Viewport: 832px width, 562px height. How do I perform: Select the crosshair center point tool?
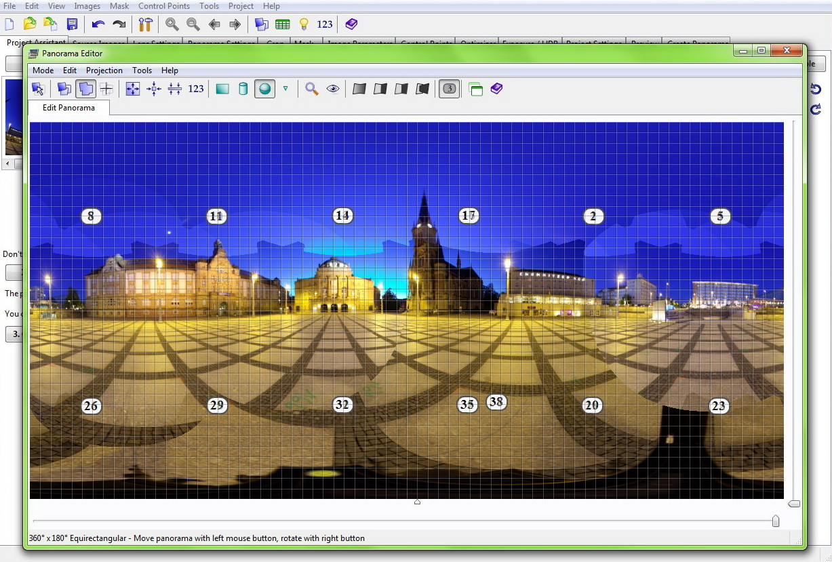[x=106, y=89]
